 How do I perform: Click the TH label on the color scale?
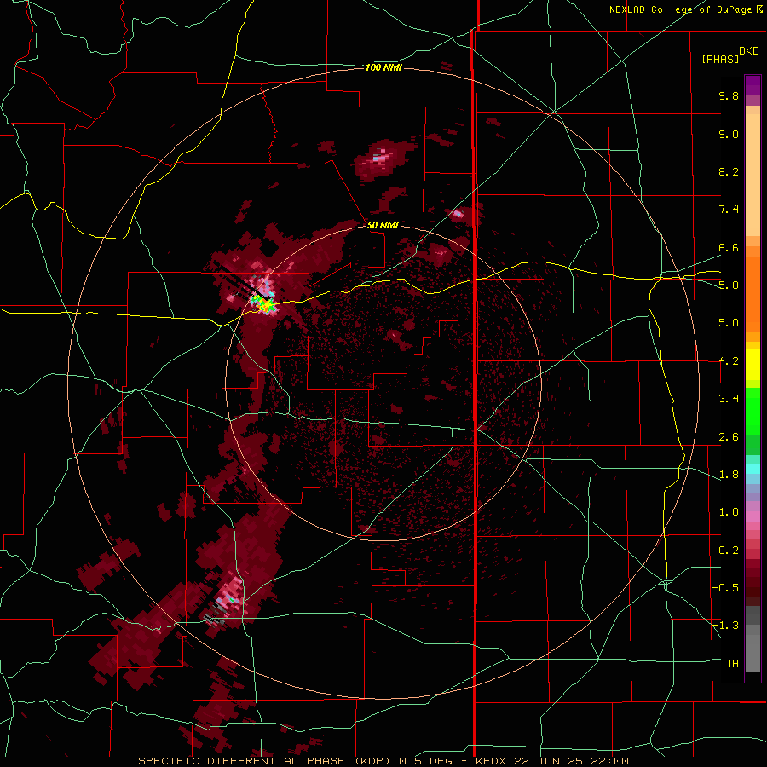(x=732, y=664)
